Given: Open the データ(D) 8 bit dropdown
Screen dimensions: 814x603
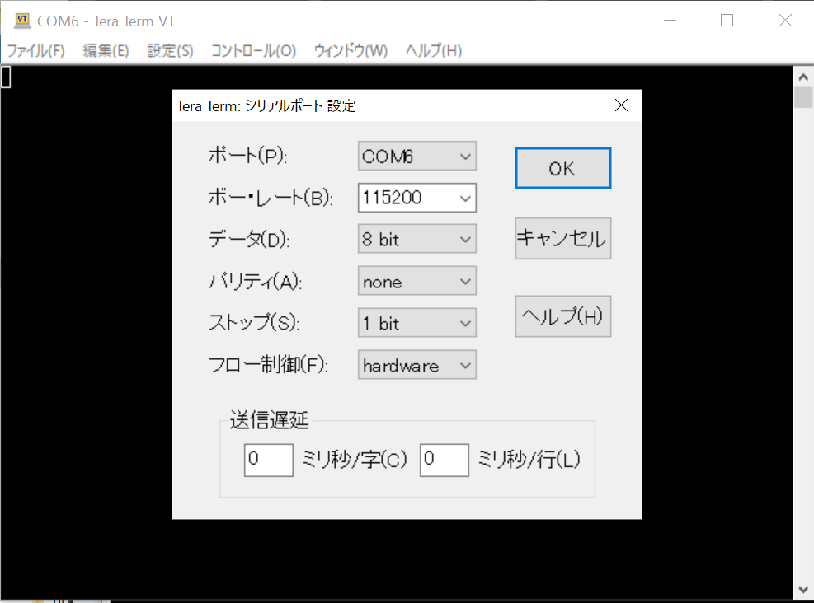Looking at the screenshot, I should click(417, 240).
